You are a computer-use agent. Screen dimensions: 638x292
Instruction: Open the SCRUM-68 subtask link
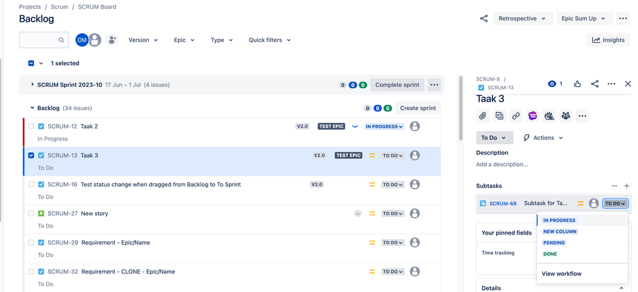coord(503,203)
